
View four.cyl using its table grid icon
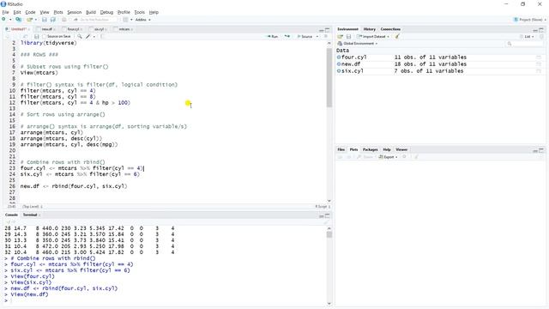pos(539,58)
